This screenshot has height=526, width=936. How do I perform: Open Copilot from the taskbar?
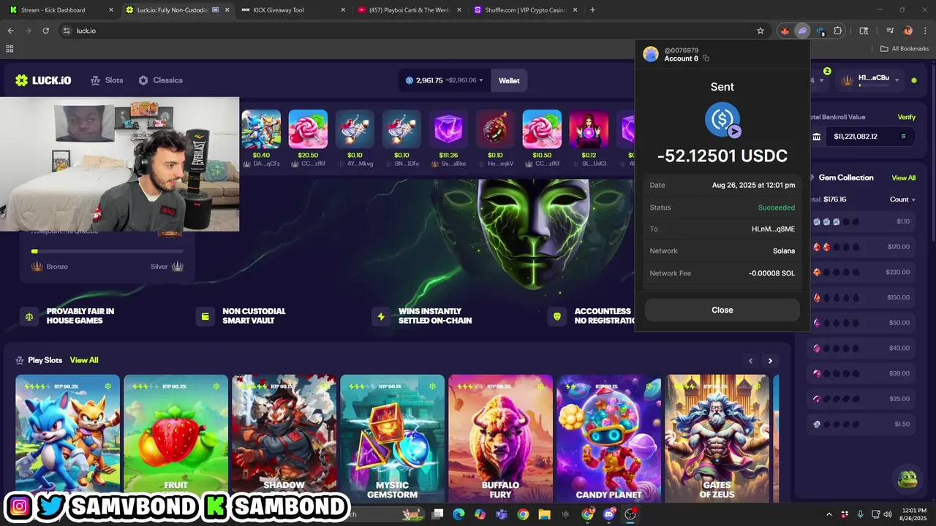click(480, 514)
